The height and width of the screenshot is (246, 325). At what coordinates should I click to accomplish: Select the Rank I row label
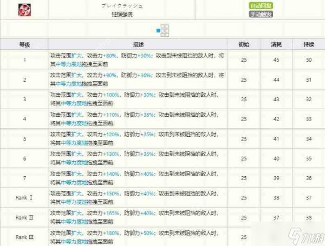pos(24,197)
